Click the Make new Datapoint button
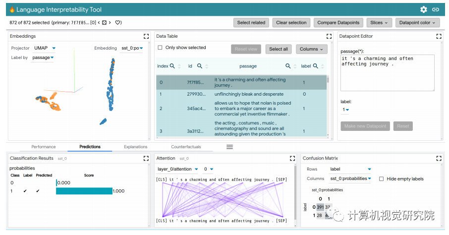The image size is (449, 235). pyautogui.click(x=365, y=126)
